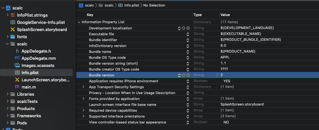Expand the Products group
The height and width of the screenshot is (130, 319).
8,108
